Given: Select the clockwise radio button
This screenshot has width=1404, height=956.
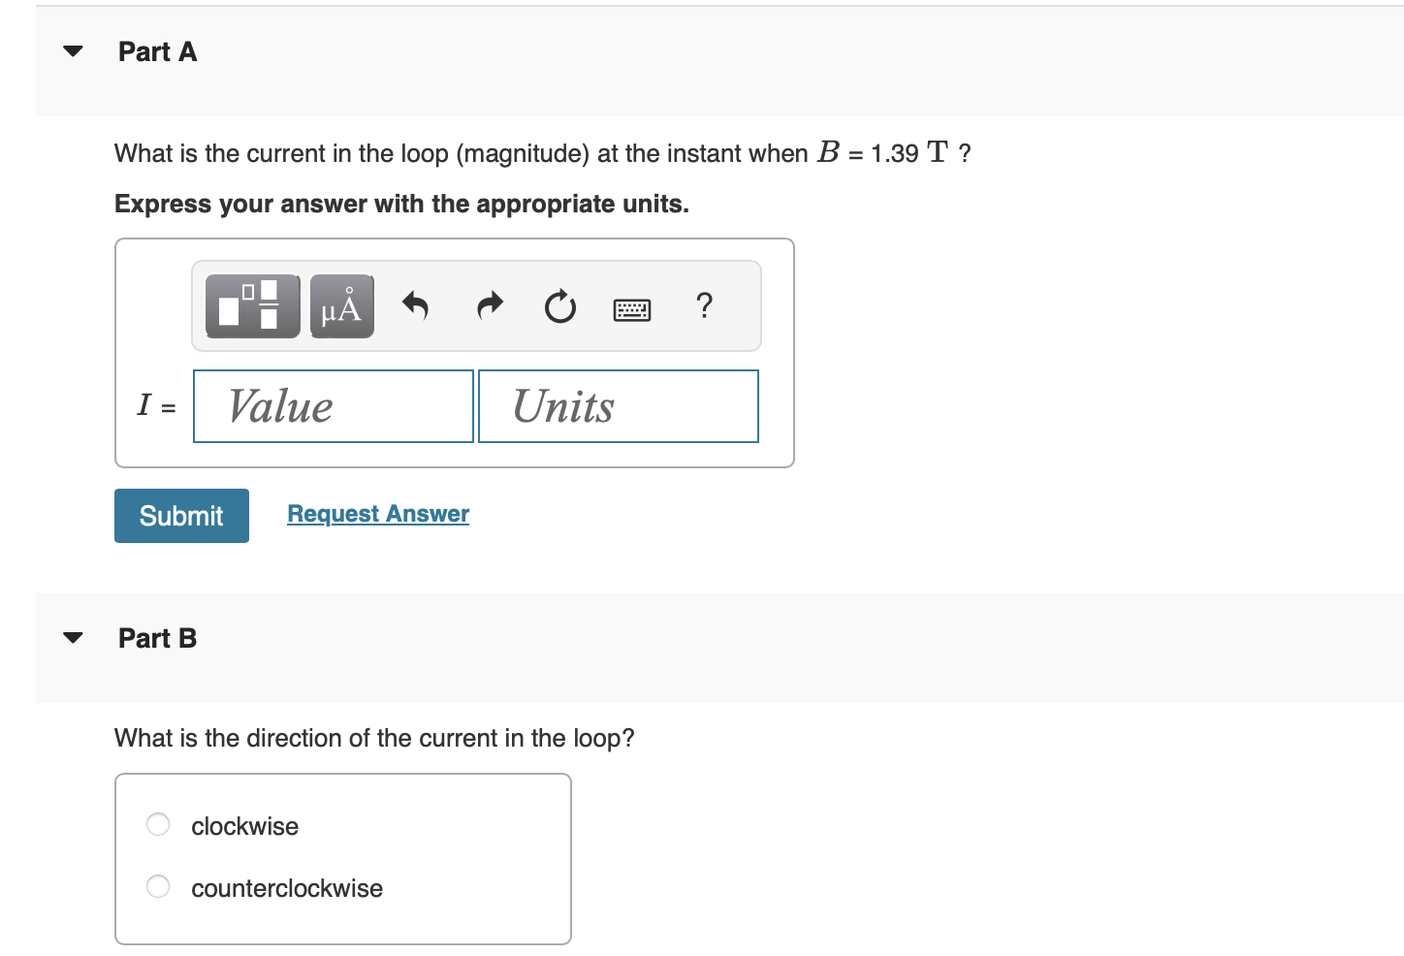Looking at the screenshot, I should point(157,823).
